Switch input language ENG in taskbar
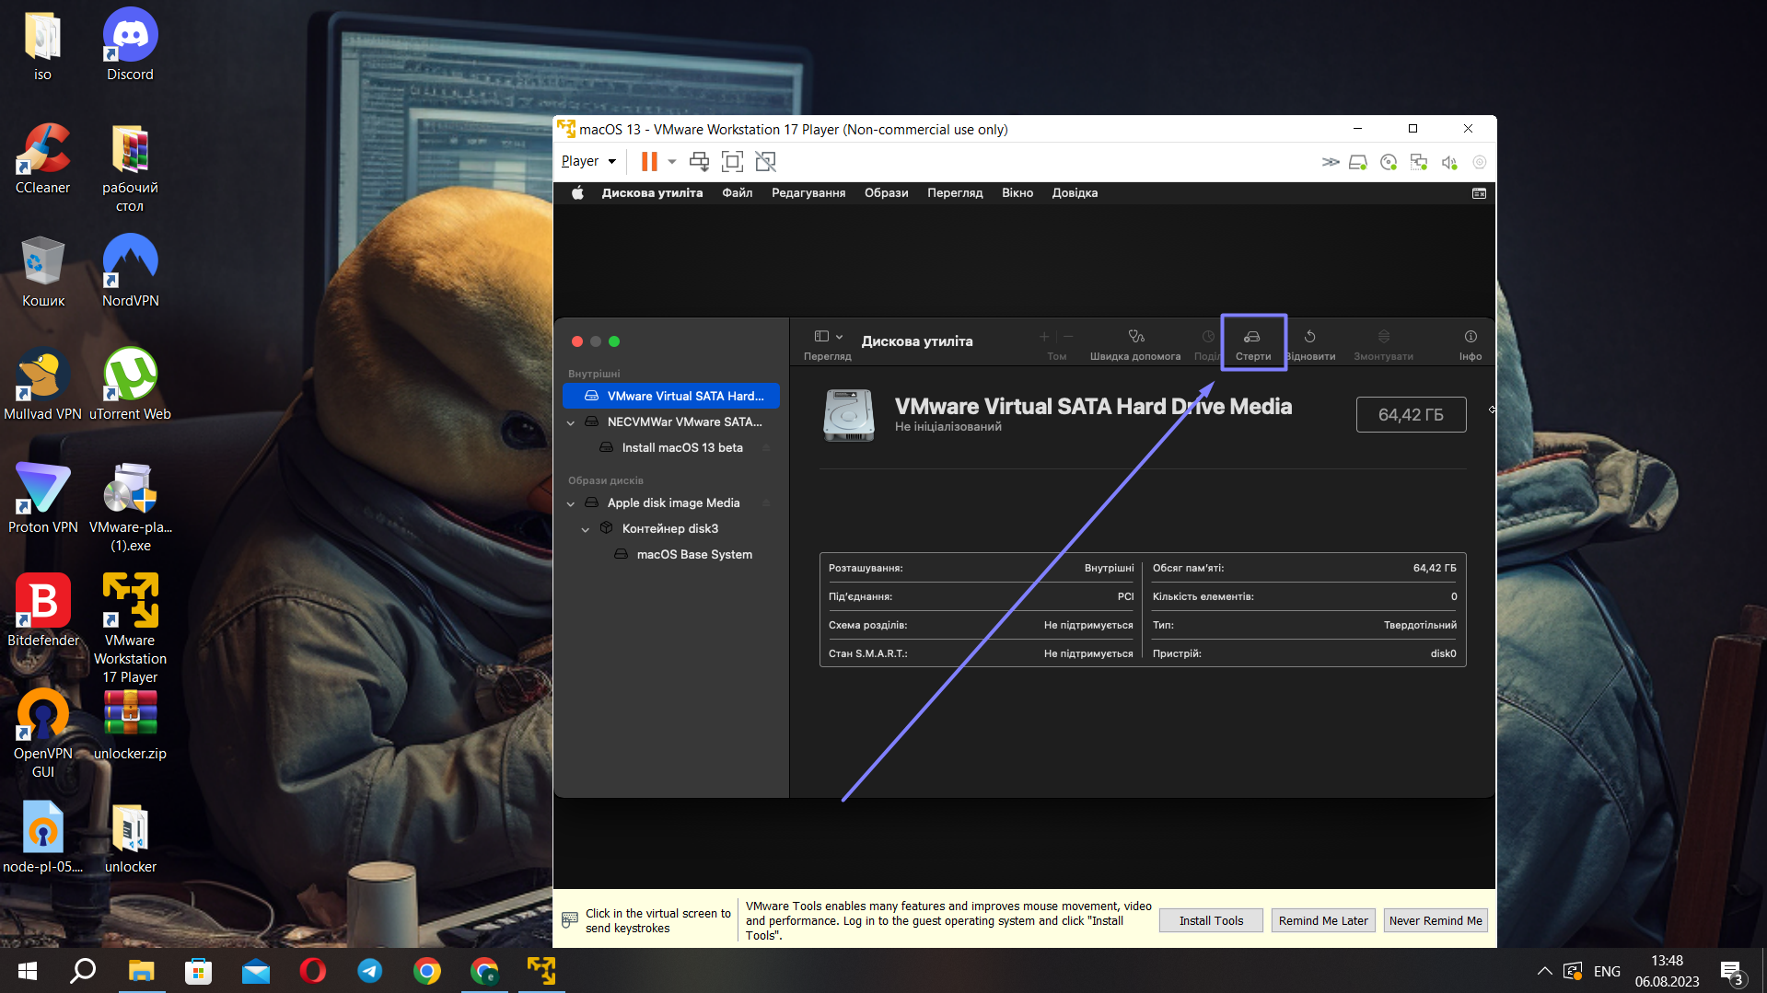 coord(1607,971)
